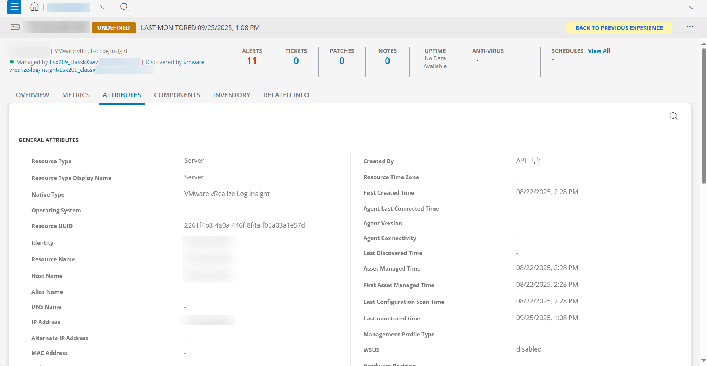This screenshot has width=707, height=366.
Task: Open the Metrics tab
Action: pos(76,95)
